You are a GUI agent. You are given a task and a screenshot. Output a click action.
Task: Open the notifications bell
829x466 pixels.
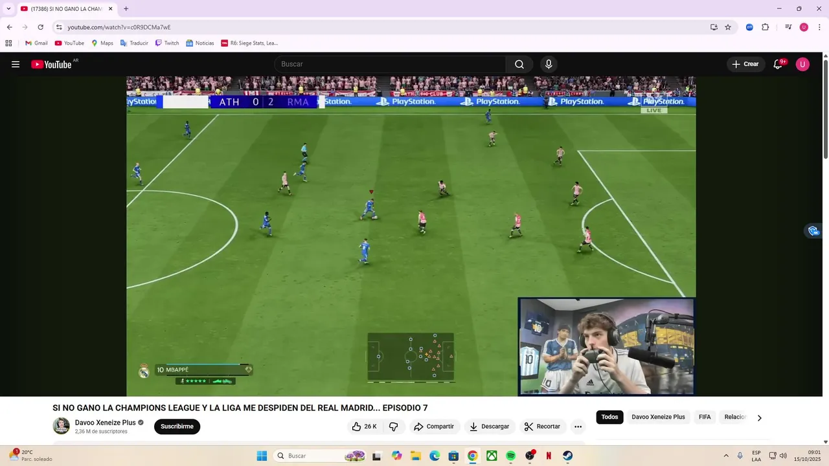[778, 64]
